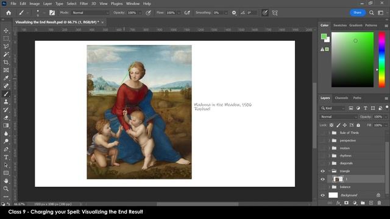Screen dimensions: 390x219
Task: Show the diagonals group
Action: click(x=322, y=164)
